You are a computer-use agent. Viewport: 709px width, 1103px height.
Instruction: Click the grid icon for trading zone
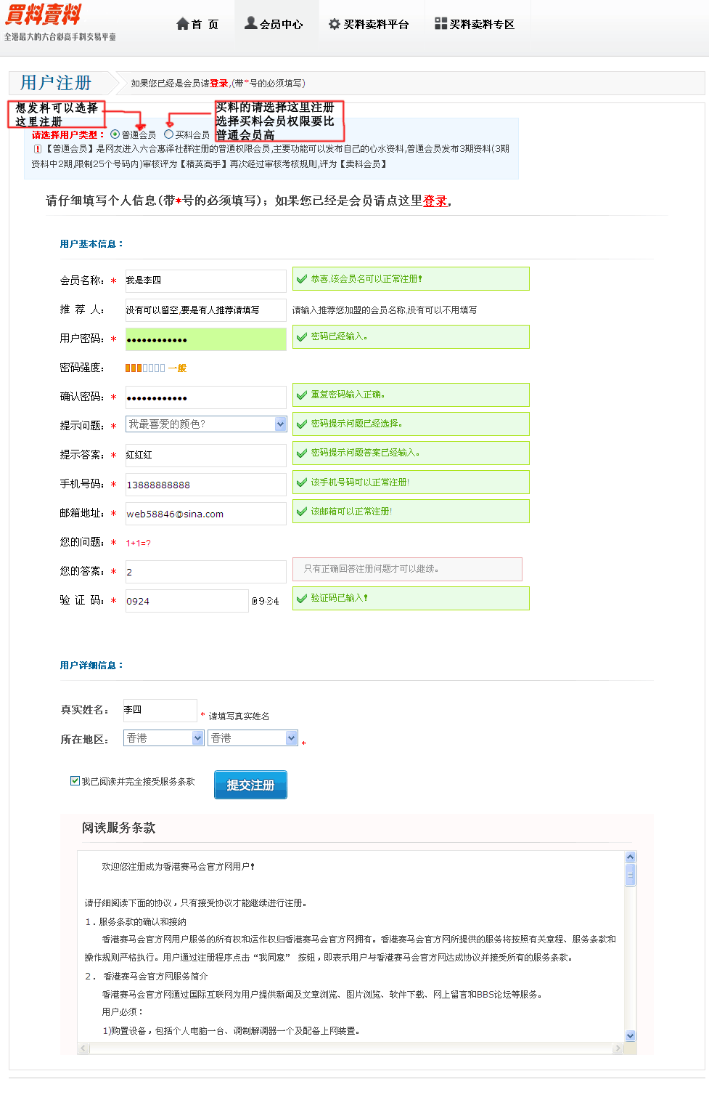pos(440,23)
